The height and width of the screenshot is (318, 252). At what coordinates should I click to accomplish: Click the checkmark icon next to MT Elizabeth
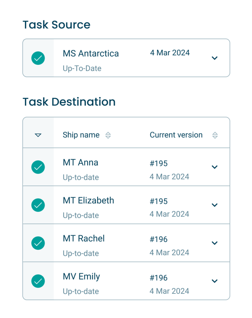(x=38, y=205)
